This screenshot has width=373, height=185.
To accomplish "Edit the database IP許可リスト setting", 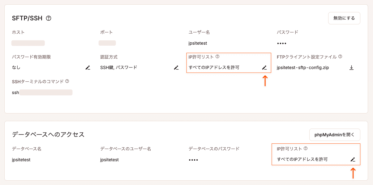I will [353, 160].
